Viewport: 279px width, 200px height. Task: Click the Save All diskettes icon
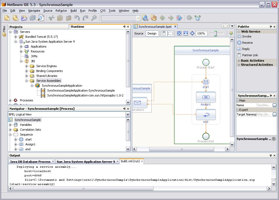pyautogui.click(x=32, y=18)
